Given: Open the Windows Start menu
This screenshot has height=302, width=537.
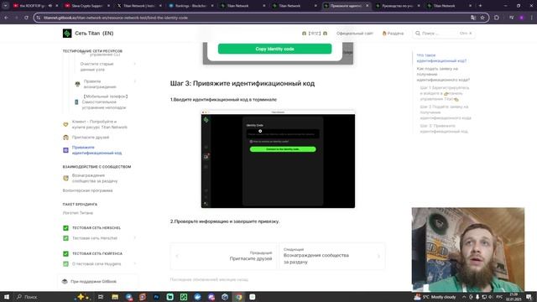Looking at the screenshot, I should pos(7,297).
